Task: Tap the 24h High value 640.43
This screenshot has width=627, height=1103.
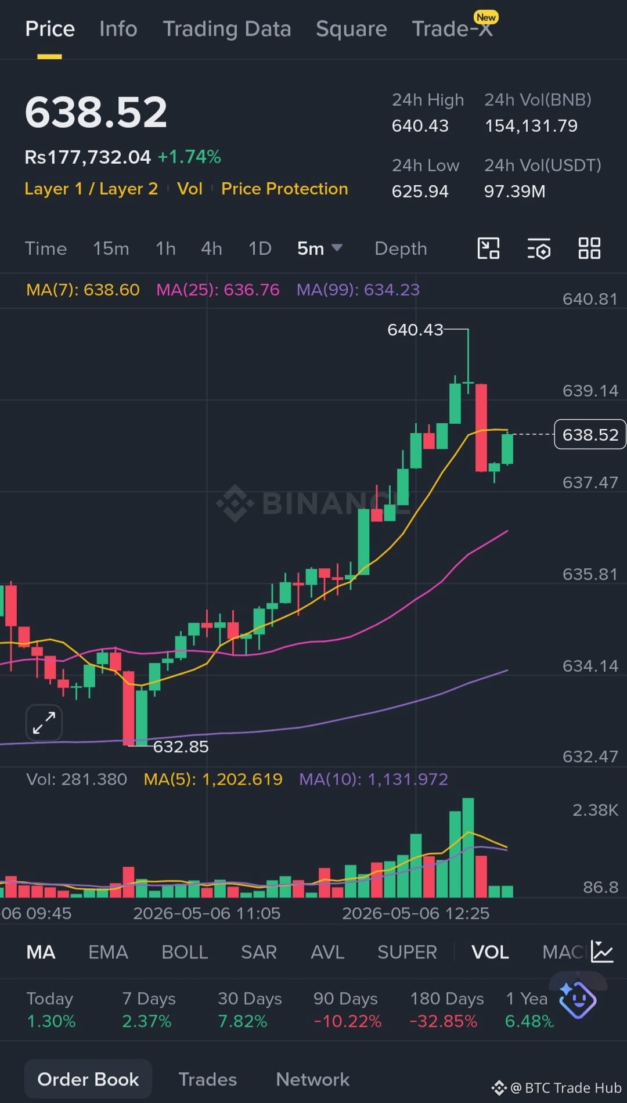Action: pyautogui.click(x=420, y=126)
